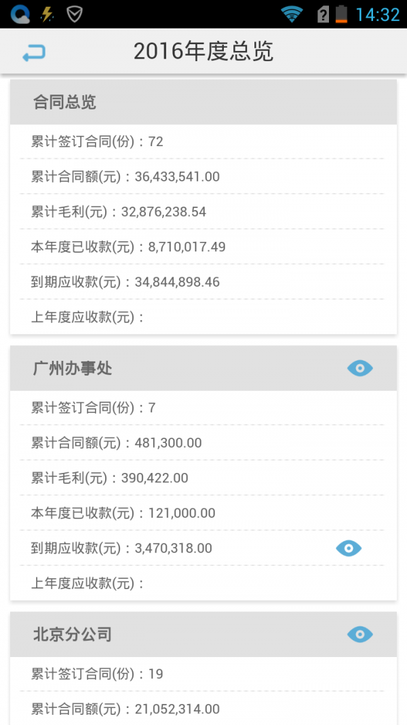Toggle the eye icon for 广州办事处
This screenshot has height=725, width=407.
[360, 368]
